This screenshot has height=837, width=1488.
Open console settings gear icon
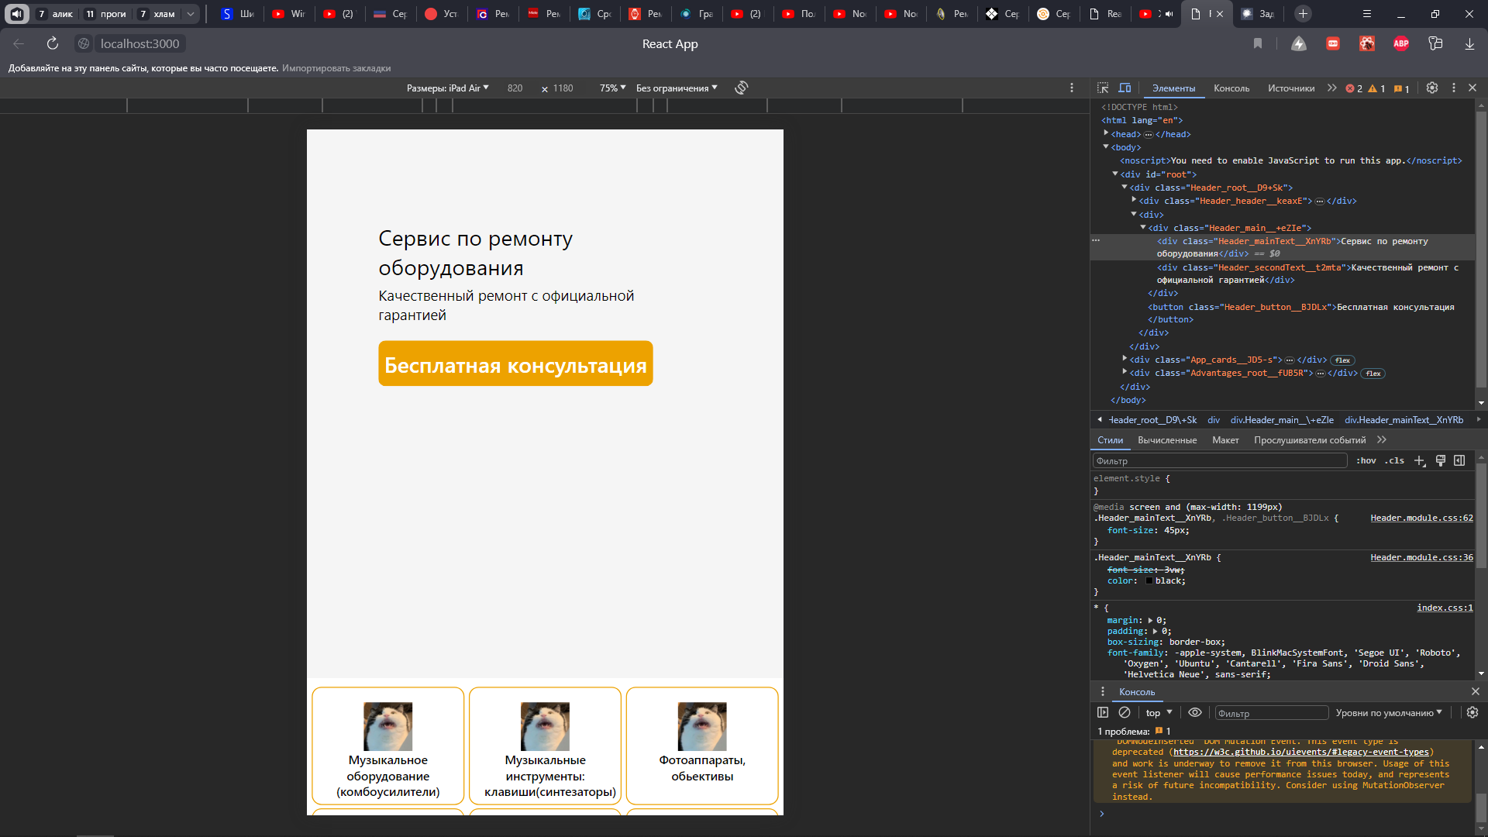click(1472, 712)
